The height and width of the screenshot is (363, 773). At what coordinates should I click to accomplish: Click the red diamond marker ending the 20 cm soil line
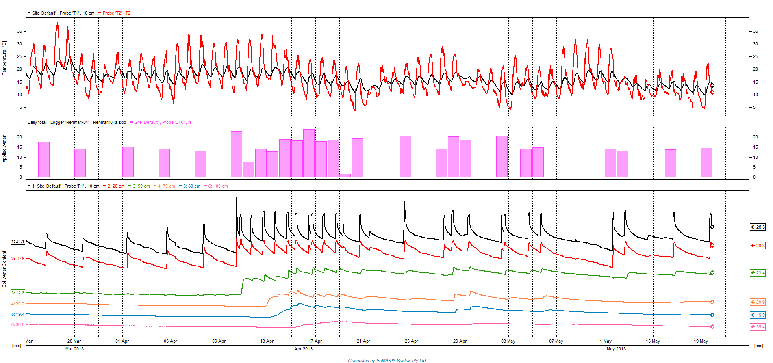click(x=712, y=245)
